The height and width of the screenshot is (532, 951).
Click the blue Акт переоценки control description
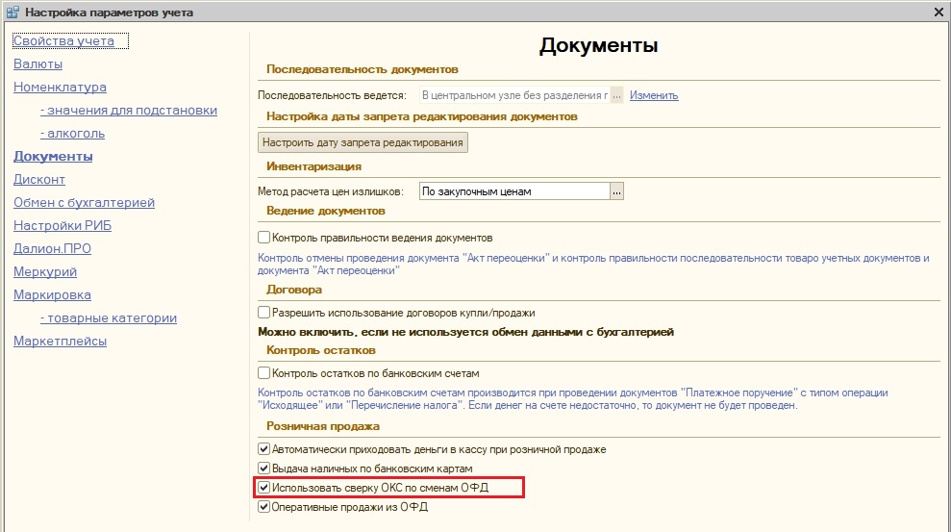click(593, 265)
